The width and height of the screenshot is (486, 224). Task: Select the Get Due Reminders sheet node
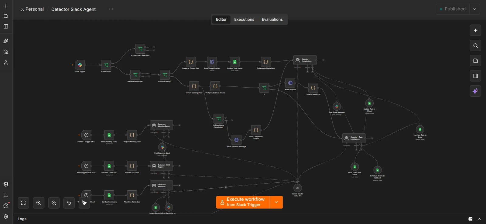click(109, 195)
